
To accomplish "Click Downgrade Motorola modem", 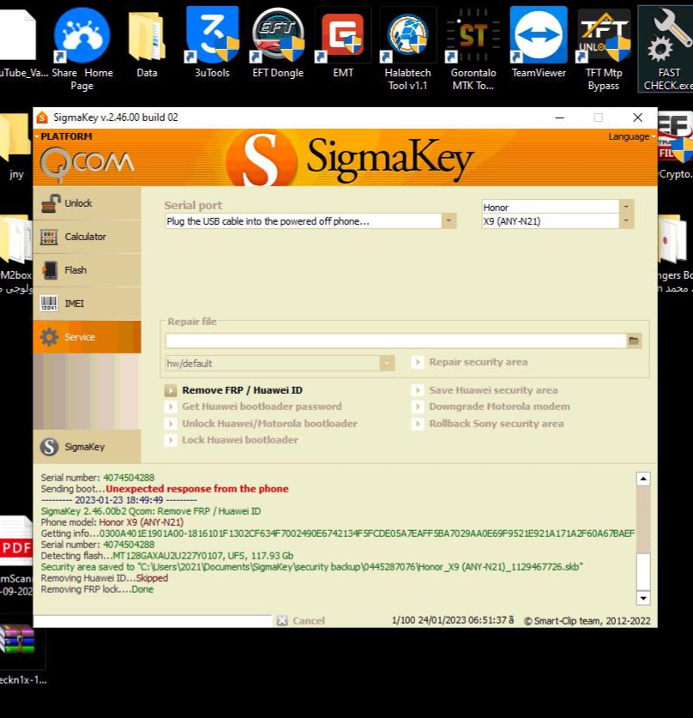I will 499,407.
